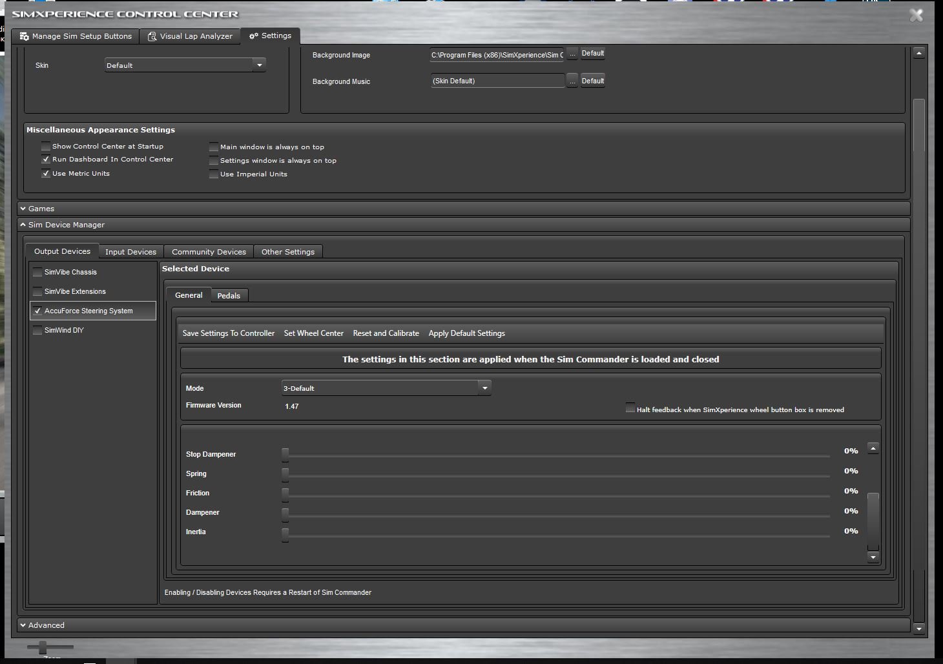Click slider panel scroll down arrow
Viewport: 943px width, 664px height.
pos(873,557)
